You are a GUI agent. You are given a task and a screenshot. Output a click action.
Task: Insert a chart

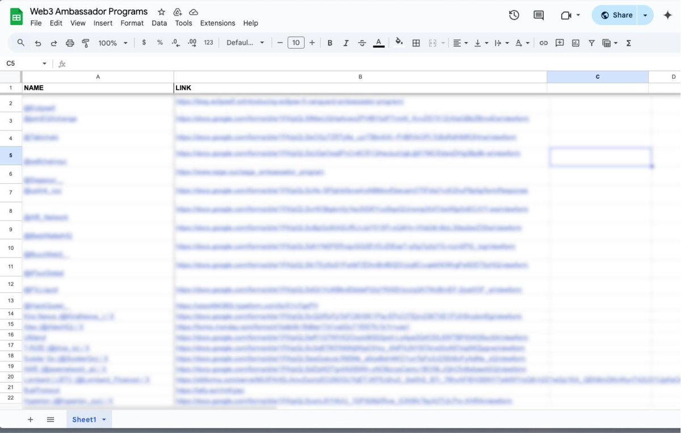click(575, 43)
